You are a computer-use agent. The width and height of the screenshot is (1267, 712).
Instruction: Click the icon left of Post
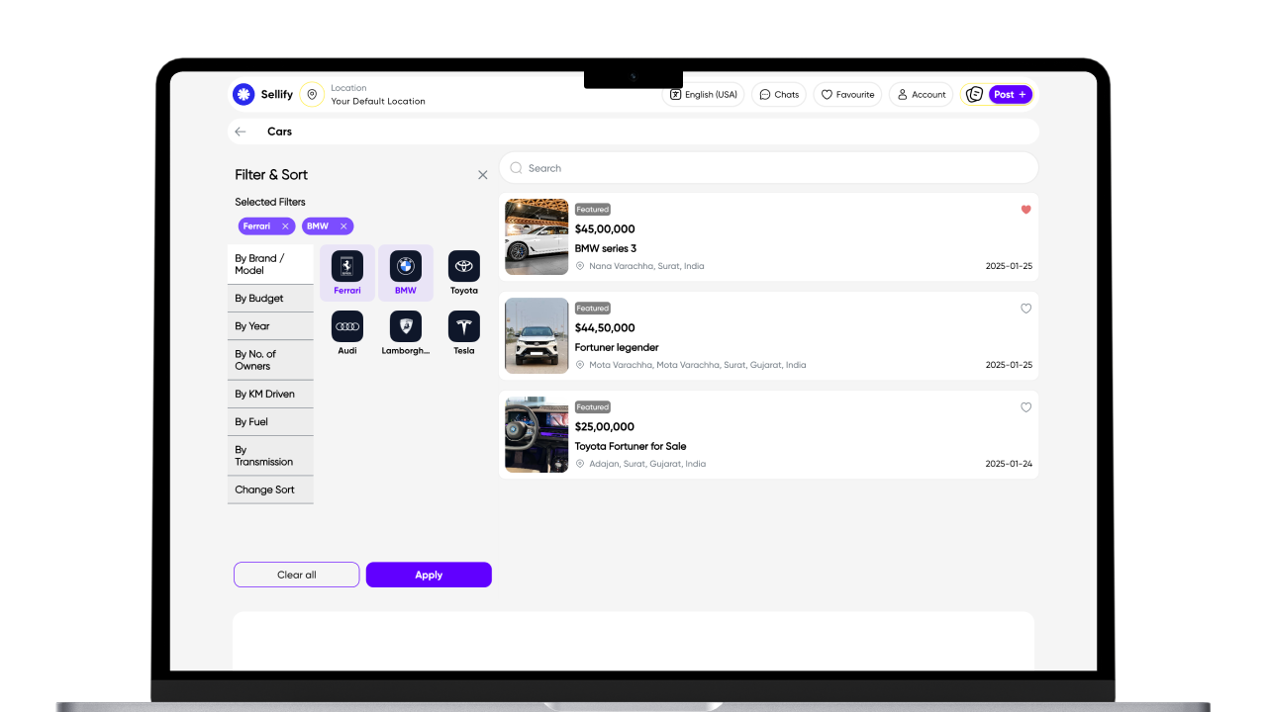[975, 94]
